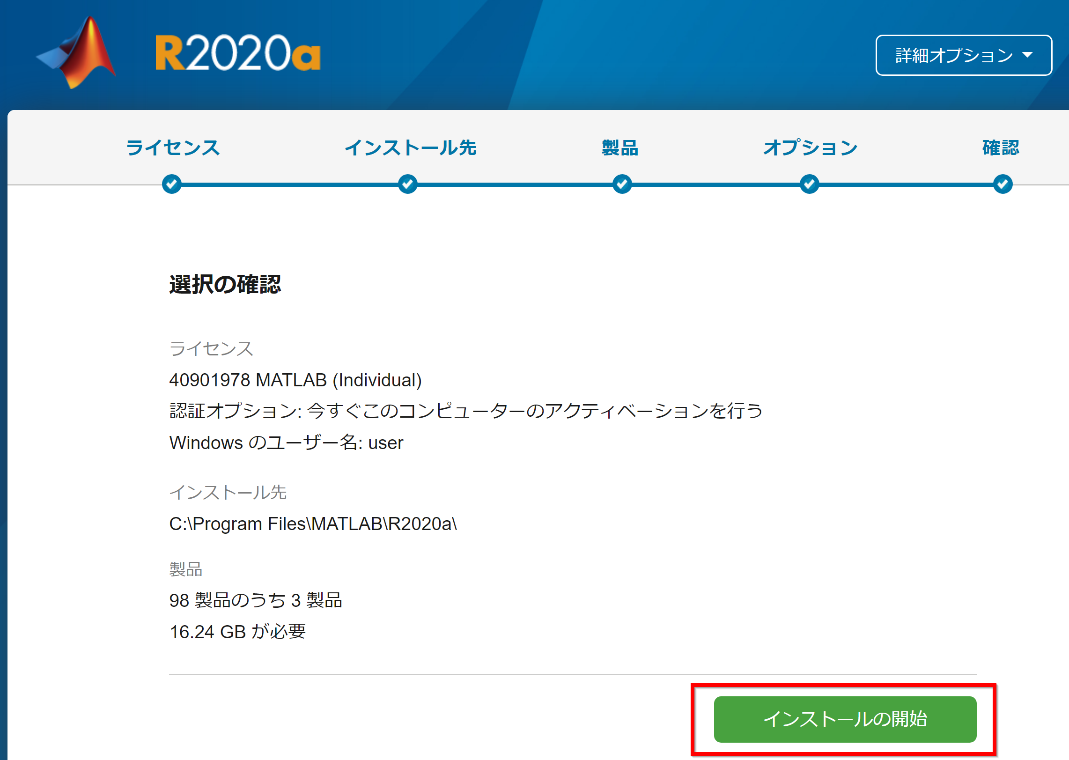
Task: Click the MATLAB logo icon
Action: tap(76, 52)
